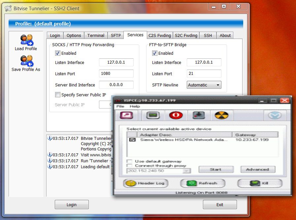Go to the C2S Fwding tab

coord(160,36)
